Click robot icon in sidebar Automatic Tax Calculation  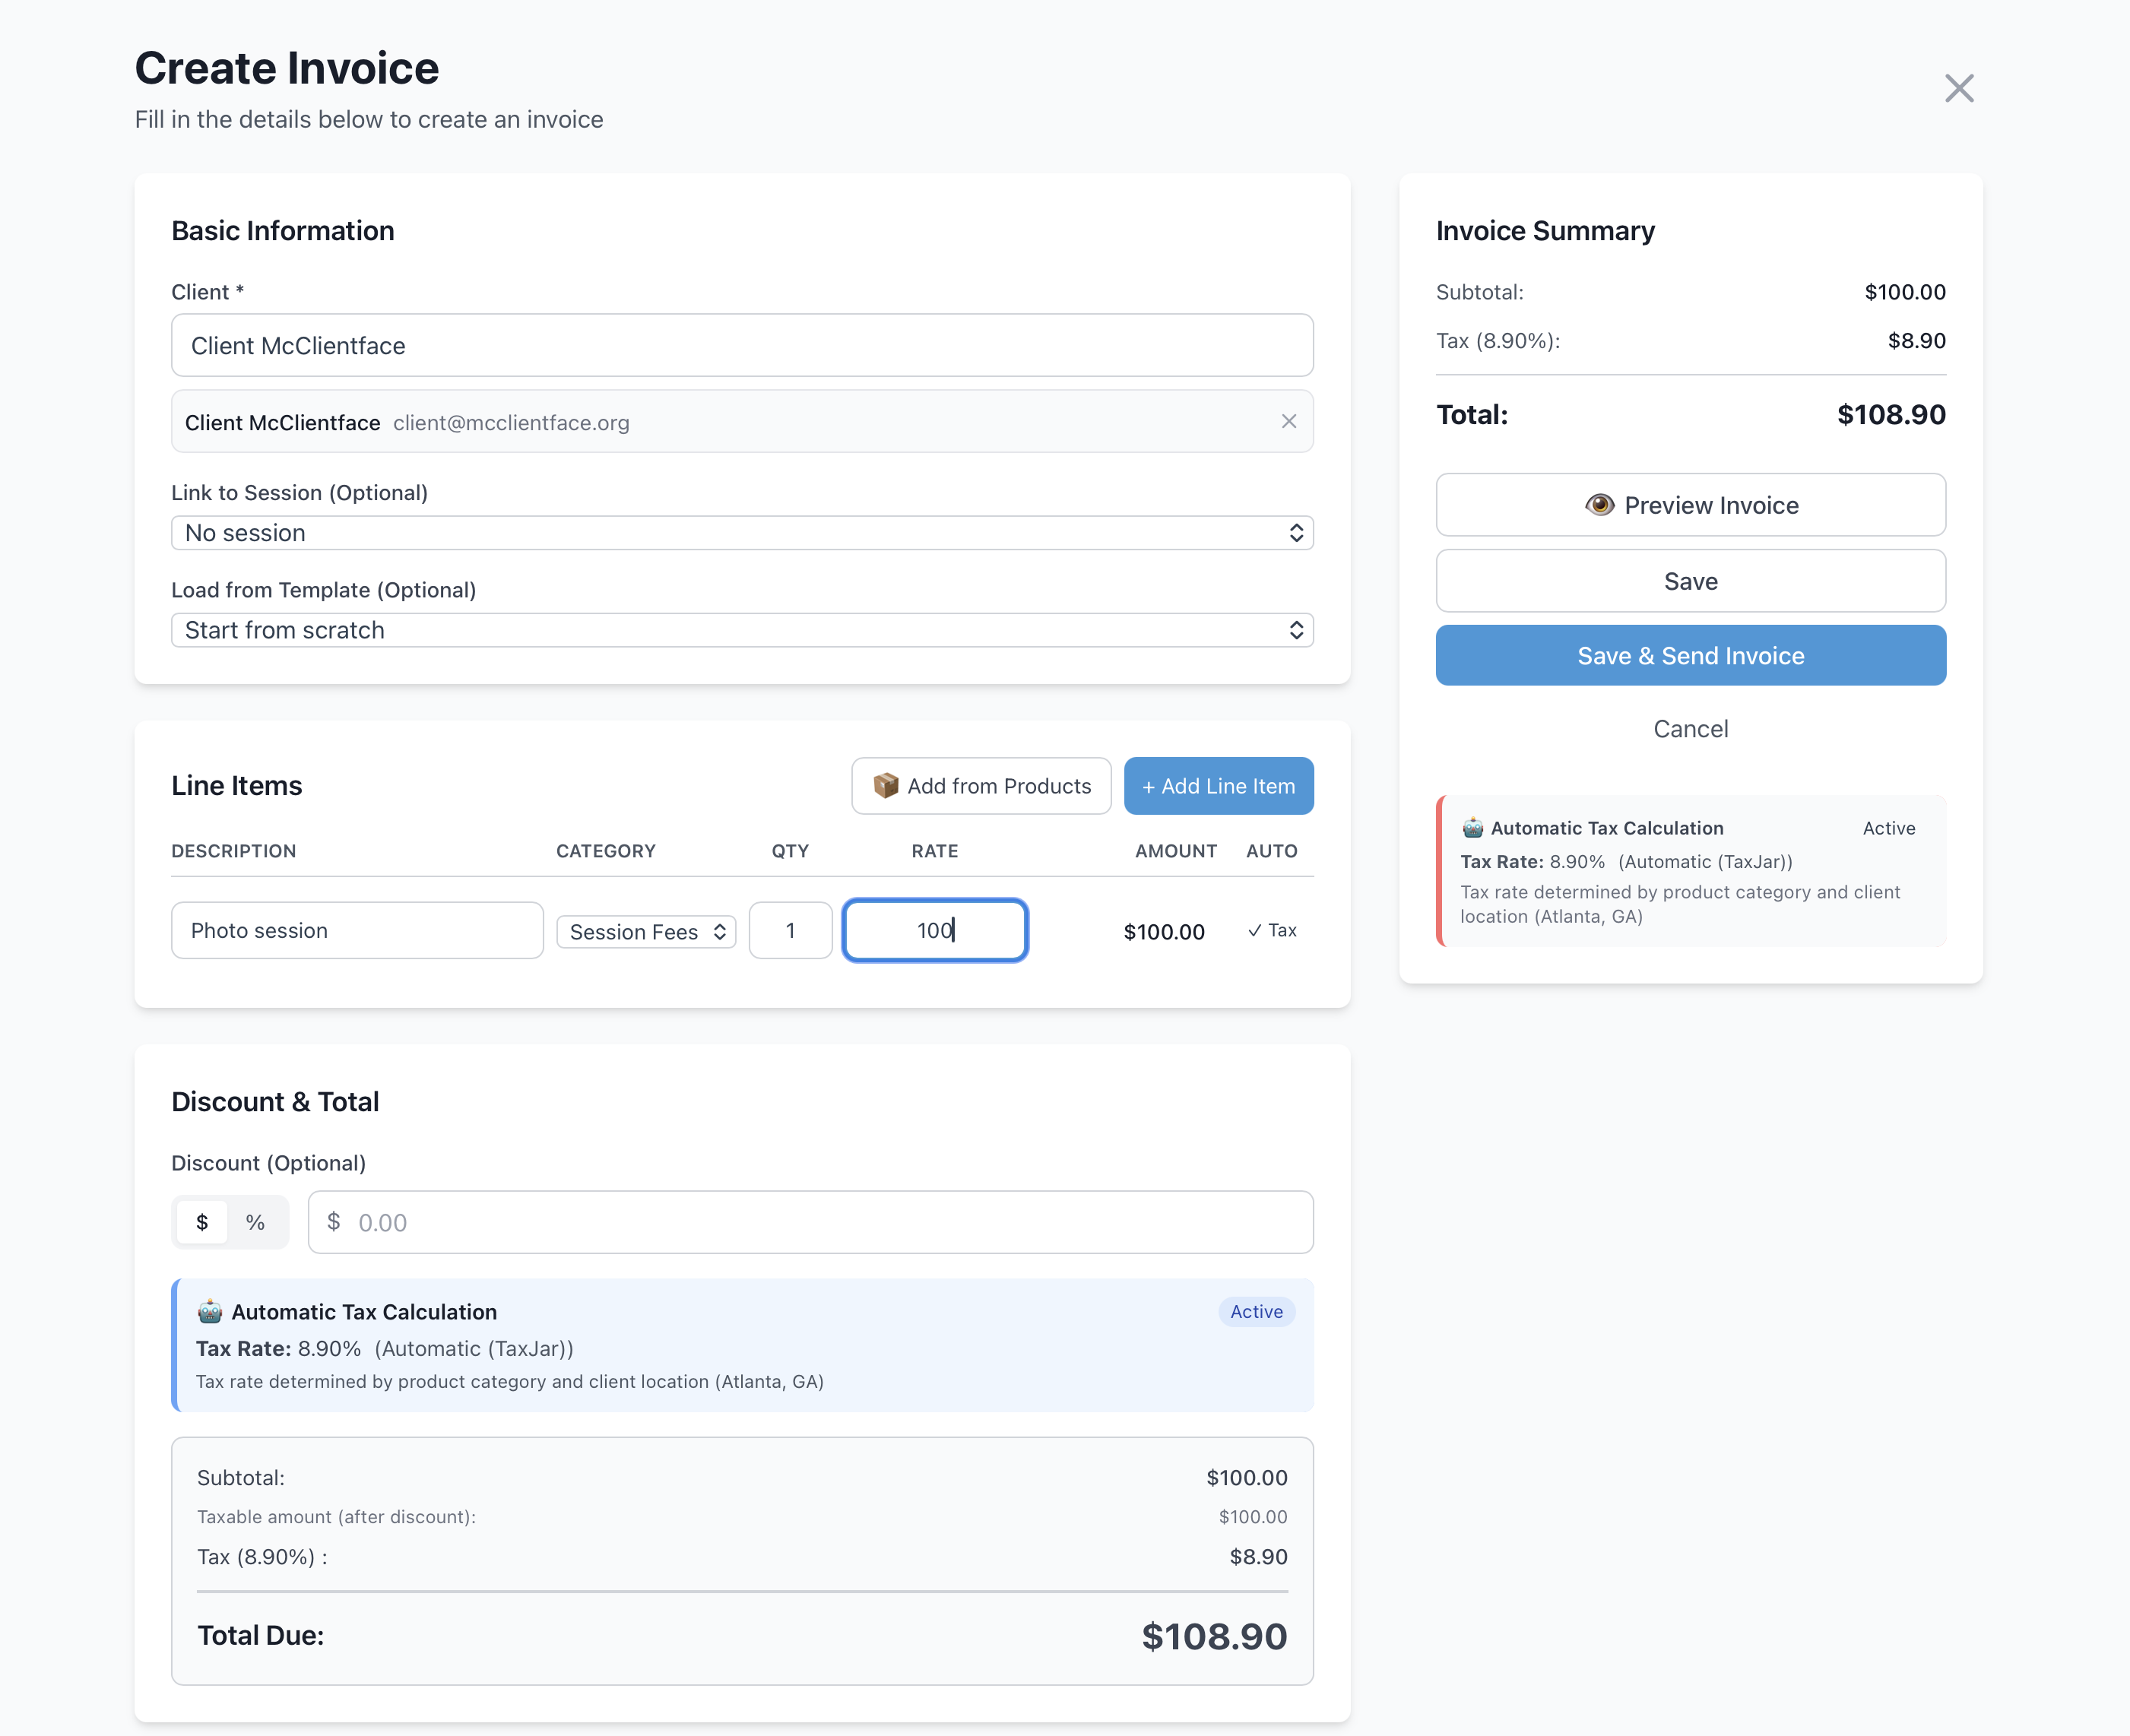point(1472,828)
